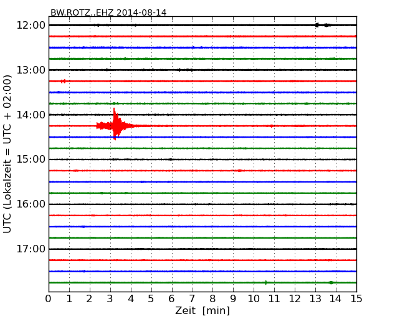The height and width of the screenshot is (324, 405).
Task: Click the black burst on the 12:00 trace
Action: click(323, 25)
